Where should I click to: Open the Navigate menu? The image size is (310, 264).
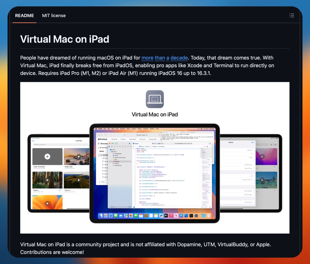click(122, 129)
